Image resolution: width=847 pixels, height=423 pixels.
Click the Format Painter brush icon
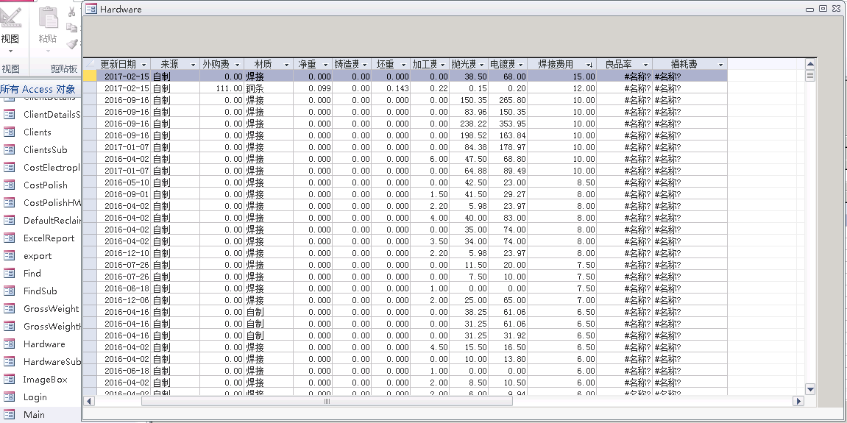click(x=72, y=44)
